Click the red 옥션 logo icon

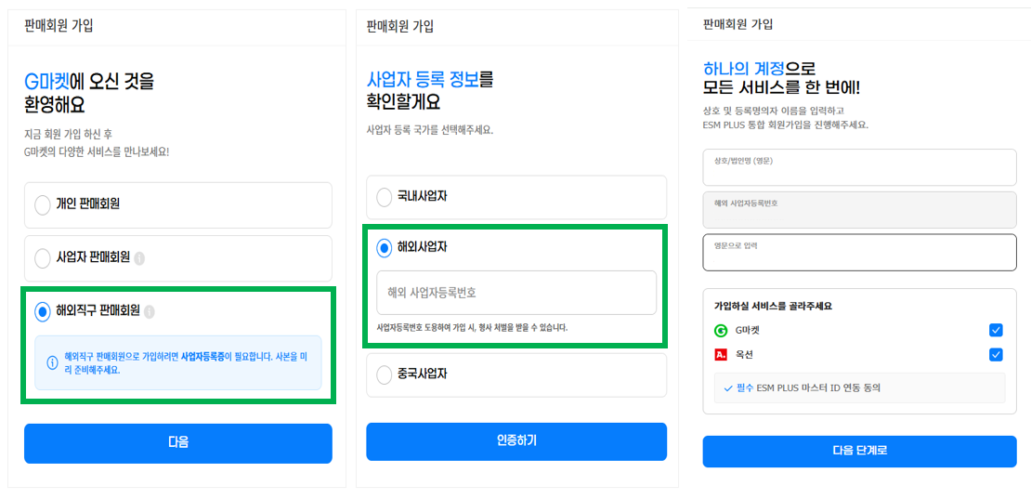tap(720, 355)
